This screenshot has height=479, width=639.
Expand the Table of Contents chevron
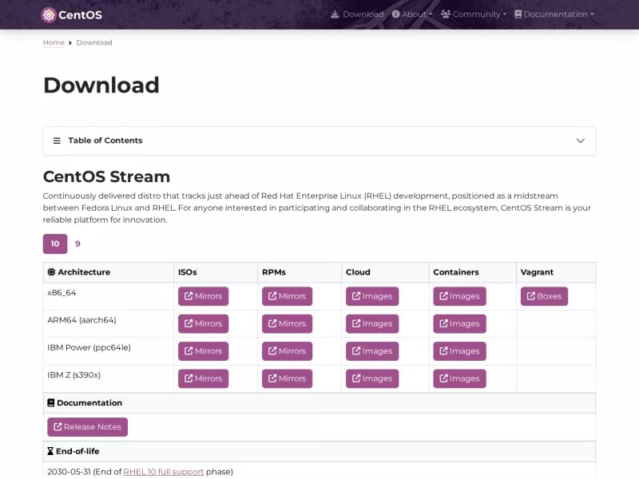581,141
